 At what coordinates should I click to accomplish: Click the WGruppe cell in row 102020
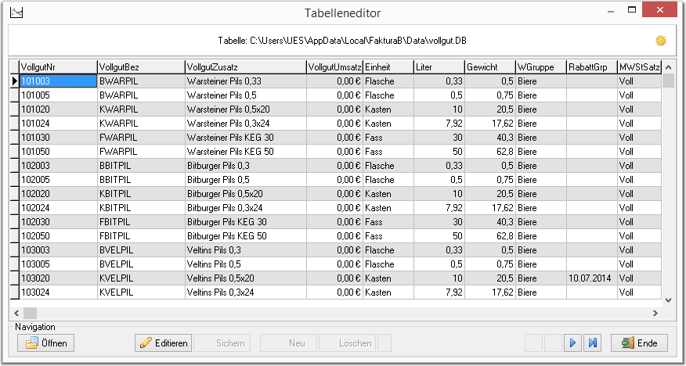pos(541,194)
